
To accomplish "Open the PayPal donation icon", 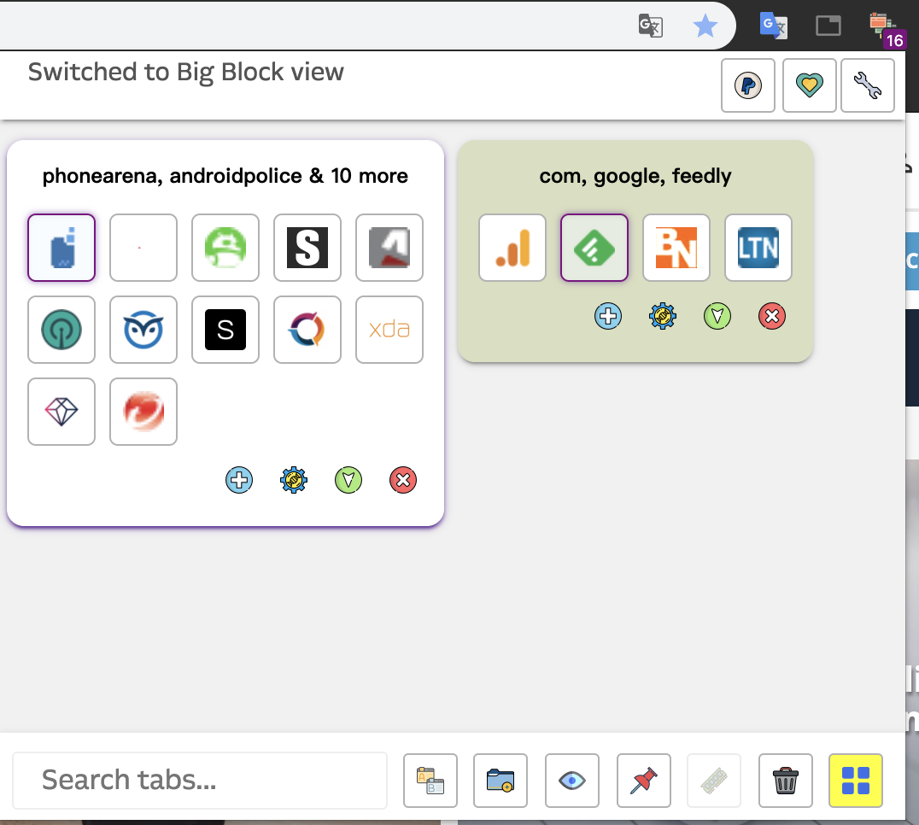I will pos(747,85).
